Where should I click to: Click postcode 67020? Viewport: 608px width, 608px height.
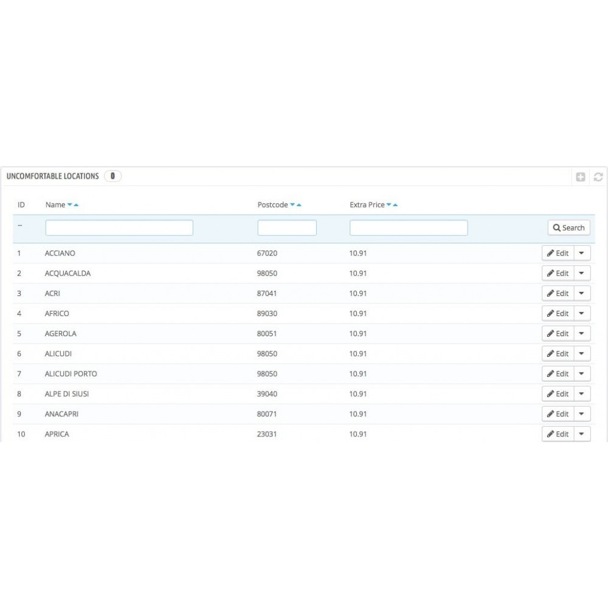[x=267, y=253]
